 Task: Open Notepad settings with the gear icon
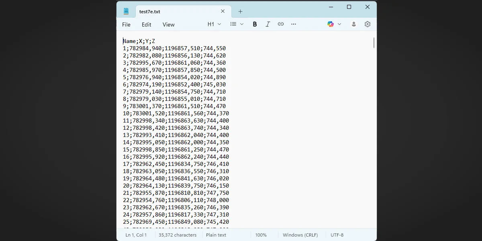tap(367, 24)
